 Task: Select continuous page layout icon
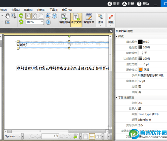click(92, 136)
